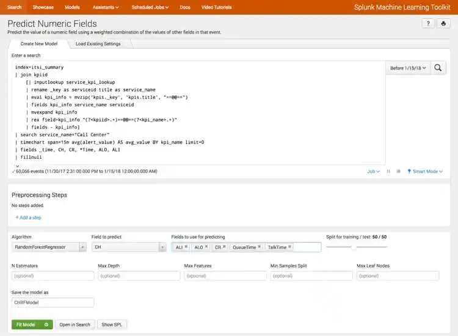The height and width of the screenshot is (336, 458).
Task: Remove the ALI field tag
Action: [x=186, y=247]
